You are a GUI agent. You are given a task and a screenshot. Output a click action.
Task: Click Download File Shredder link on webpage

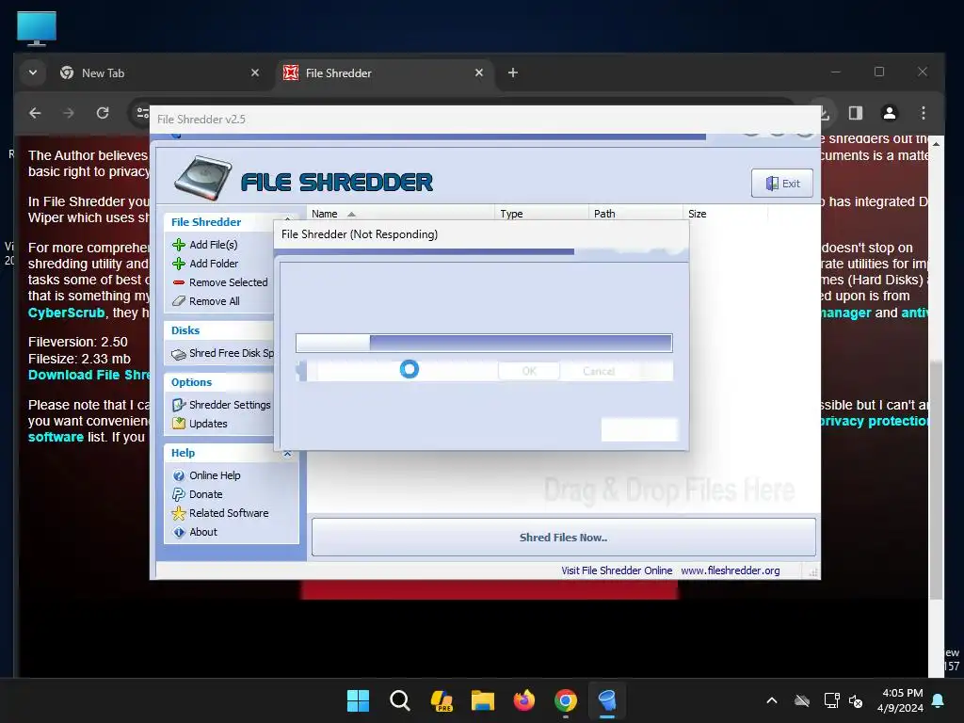click(89, 375)
